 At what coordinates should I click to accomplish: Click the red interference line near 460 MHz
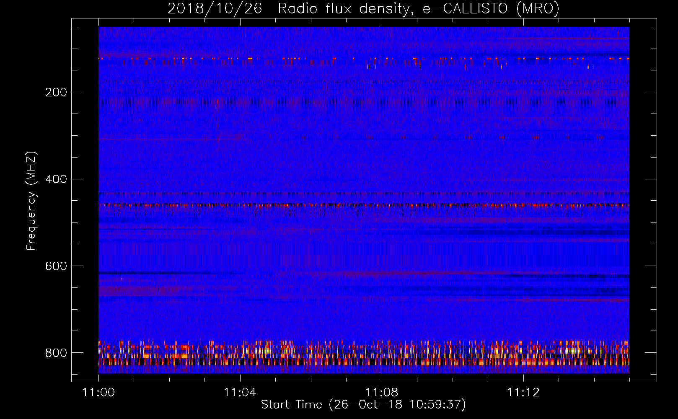[x=364, y=205]
